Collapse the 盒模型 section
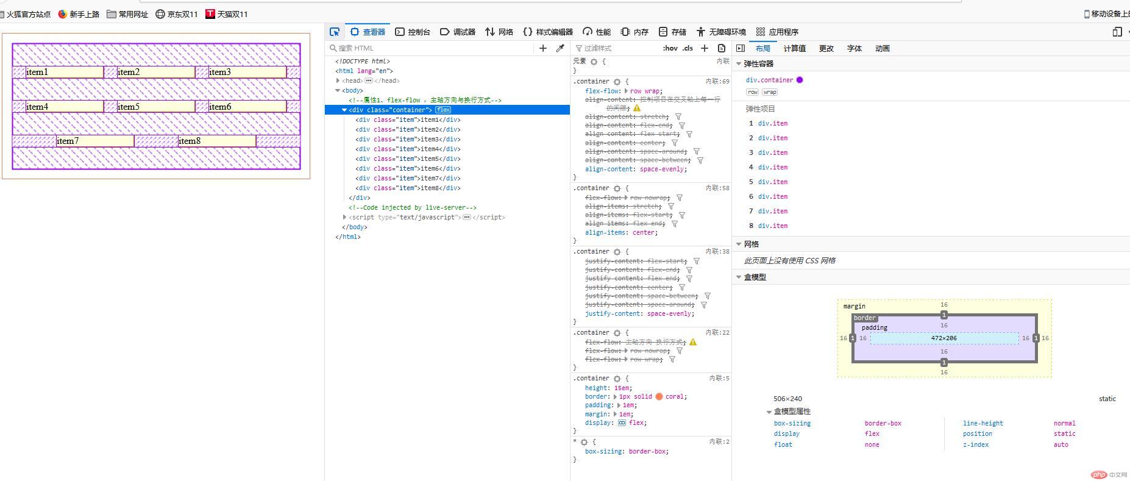Viewport: 1130px width, 481px height. point(739,277)
